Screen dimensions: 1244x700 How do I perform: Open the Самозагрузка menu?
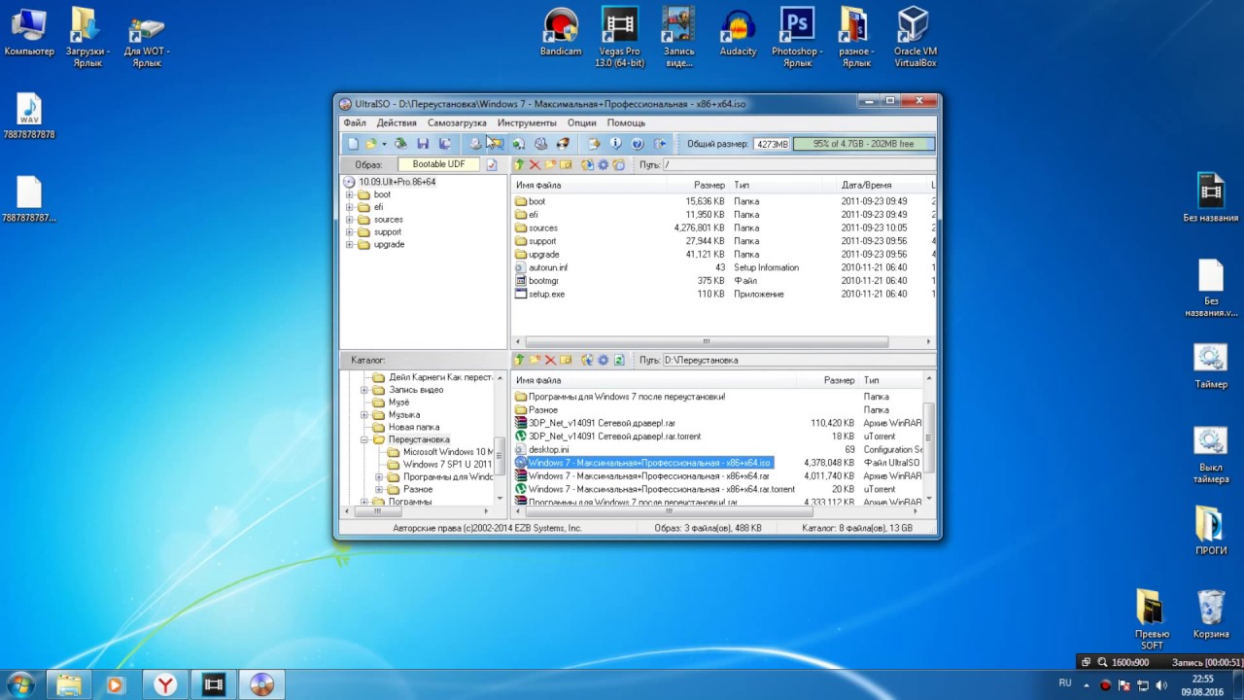[x=457, y=123]
